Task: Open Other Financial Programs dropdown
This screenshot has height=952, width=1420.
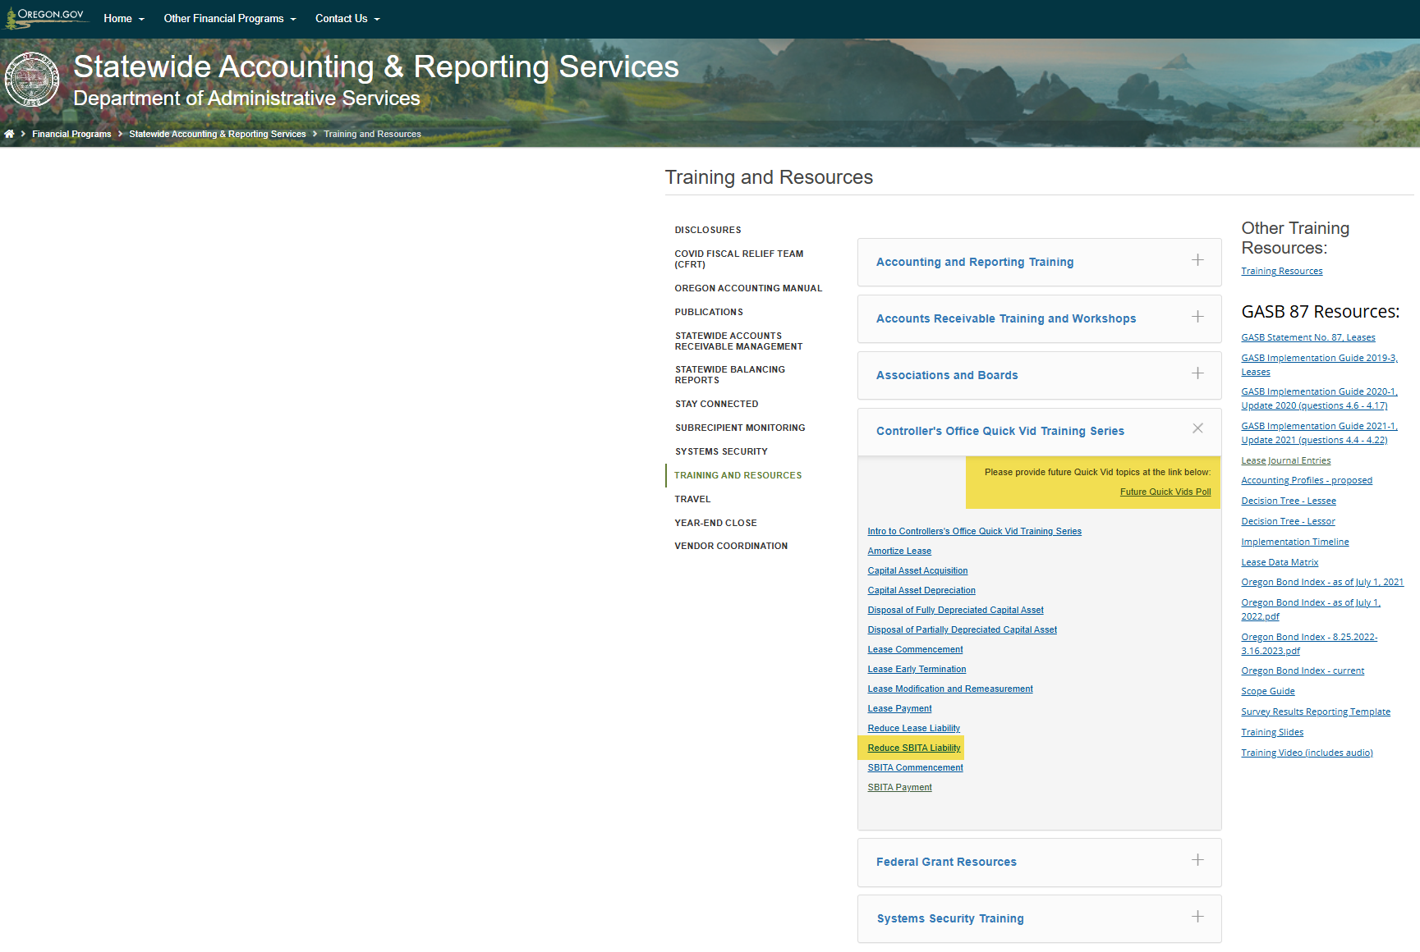Action: (229, 19)
